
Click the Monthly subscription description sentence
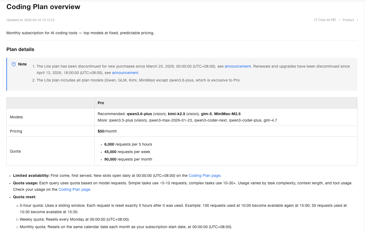(80, 33)
